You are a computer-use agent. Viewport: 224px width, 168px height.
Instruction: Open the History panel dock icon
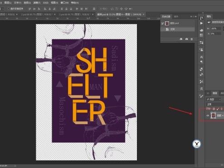[x=201, y=18]
